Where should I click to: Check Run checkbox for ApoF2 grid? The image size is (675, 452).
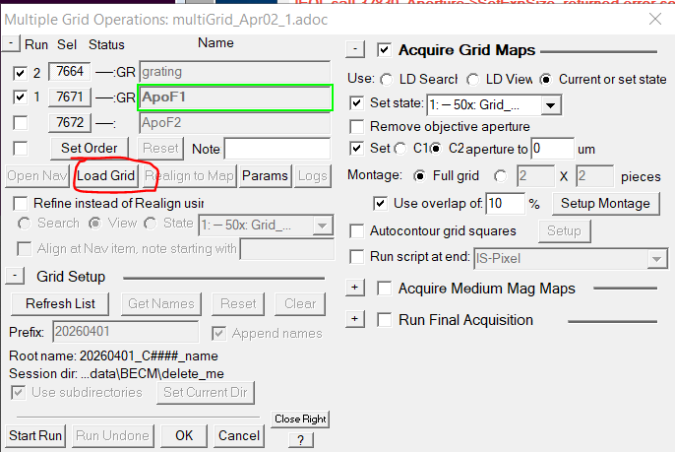point(20,123)
